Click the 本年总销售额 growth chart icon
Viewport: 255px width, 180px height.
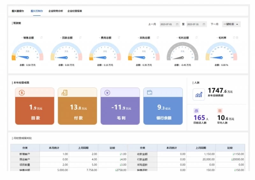pyautogui.click(x=199, y=94)
